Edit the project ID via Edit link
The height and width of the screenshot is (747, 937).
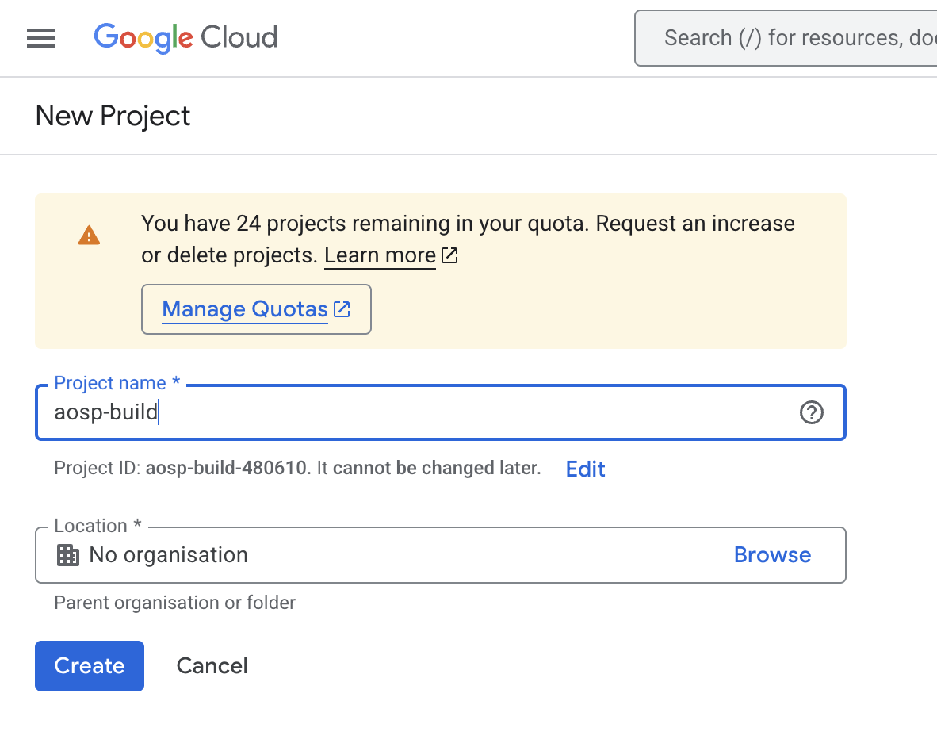585,469
